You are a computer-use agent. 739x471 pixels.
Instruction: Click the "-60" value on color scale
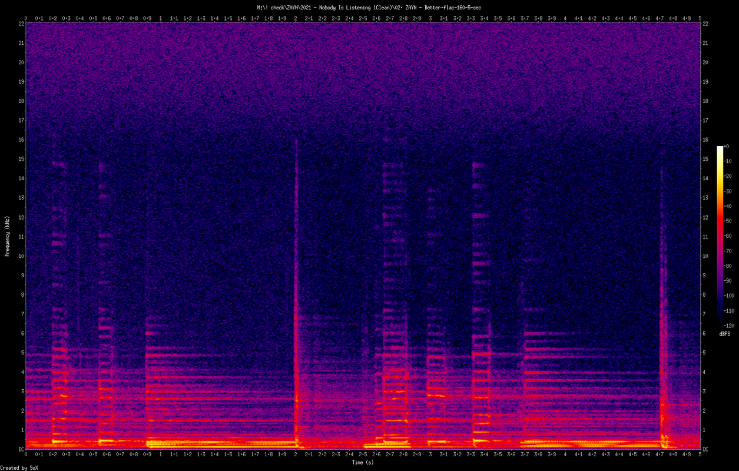(x=728, y=236)
